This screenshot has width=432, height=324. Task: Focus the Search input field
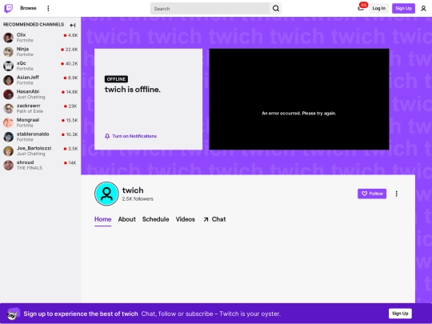pyautogui.click(x=210, y=9)
